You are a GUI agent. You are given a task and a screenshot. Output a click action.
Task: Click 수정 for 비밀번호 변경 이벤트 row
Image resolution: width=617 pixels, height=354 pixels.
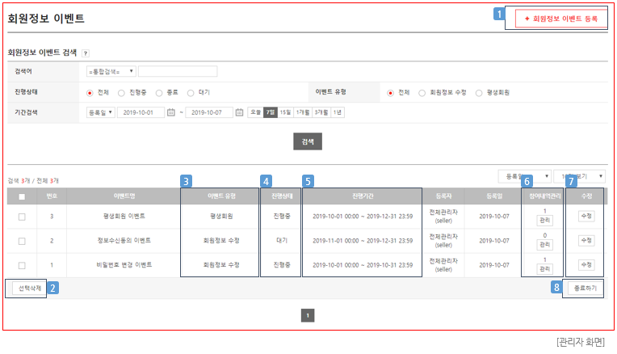click(x=586, y=264)
